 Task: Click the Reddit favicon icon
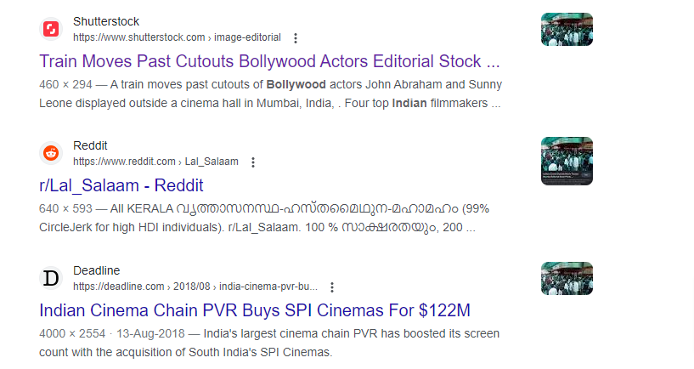pyautogui.click(x=51, y=153)
